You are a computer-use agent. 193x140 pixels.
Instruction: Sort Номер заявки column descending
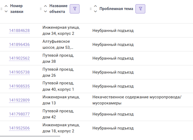click(x=6, y=12)
